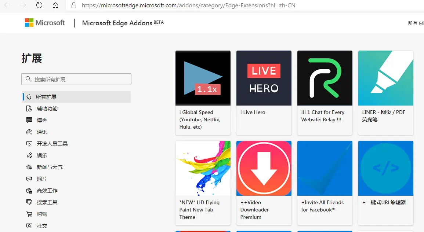Open the Invite All Friends thumbnail

[x=325, y=168]
